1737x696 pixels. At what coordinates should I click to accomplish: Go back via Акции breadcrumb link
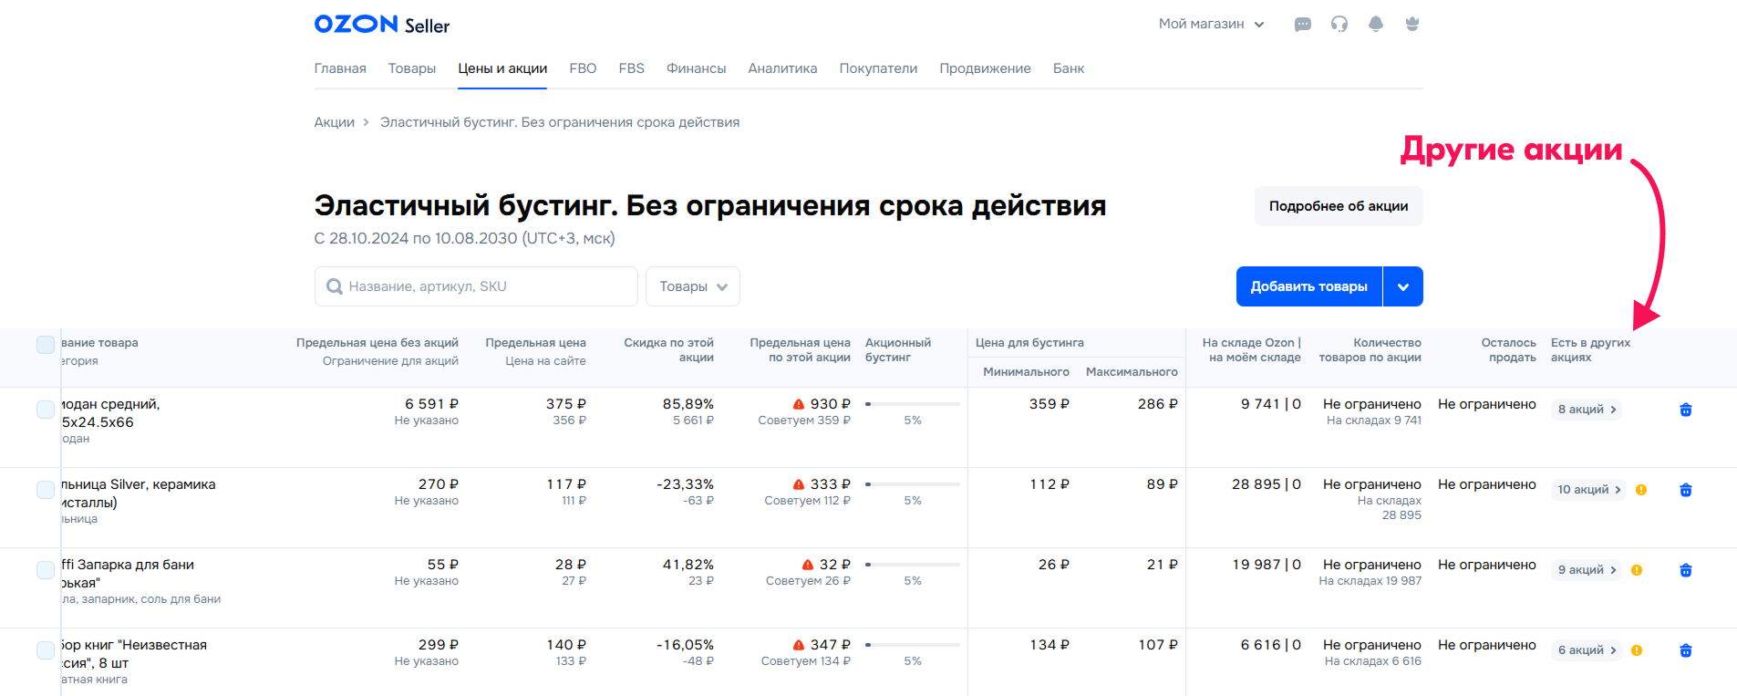pyautogui.click(x=335, y=122)
